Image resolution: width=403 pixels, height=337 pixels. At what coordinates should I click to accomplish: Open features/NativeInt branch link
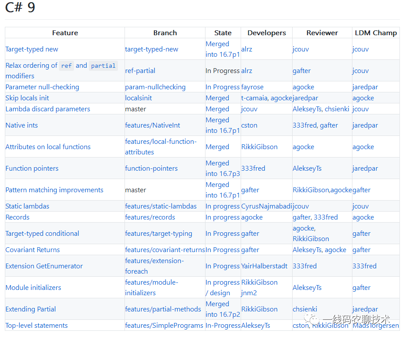point(152,125)
